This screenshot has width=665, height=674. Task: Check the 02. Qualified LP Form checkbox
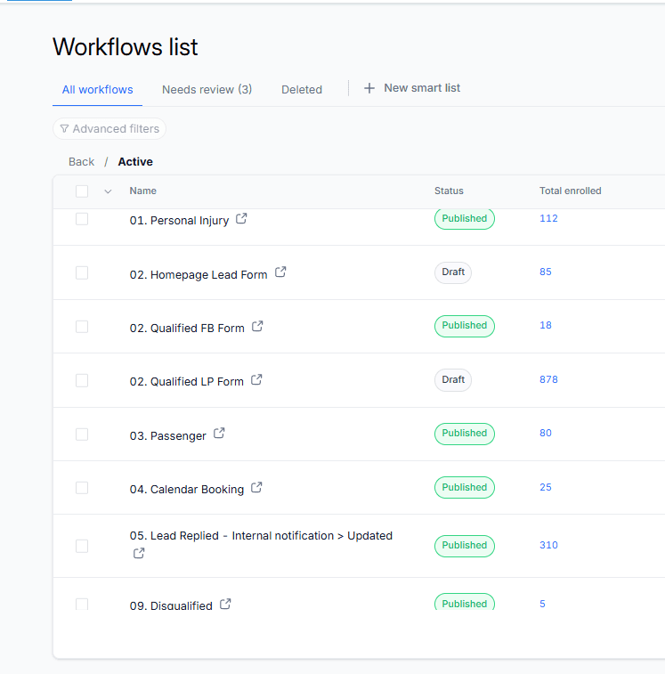coord(82,380)
